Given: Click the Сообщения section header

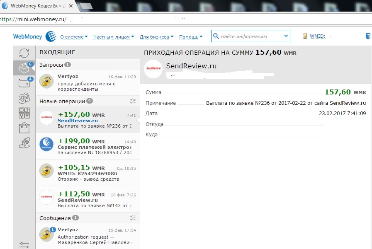Looking at the screenshot, I should point(88,218).
